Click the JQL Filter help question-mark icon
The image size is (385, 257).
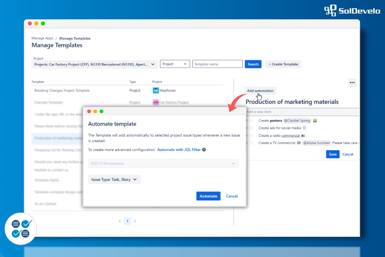click(204, 150)
